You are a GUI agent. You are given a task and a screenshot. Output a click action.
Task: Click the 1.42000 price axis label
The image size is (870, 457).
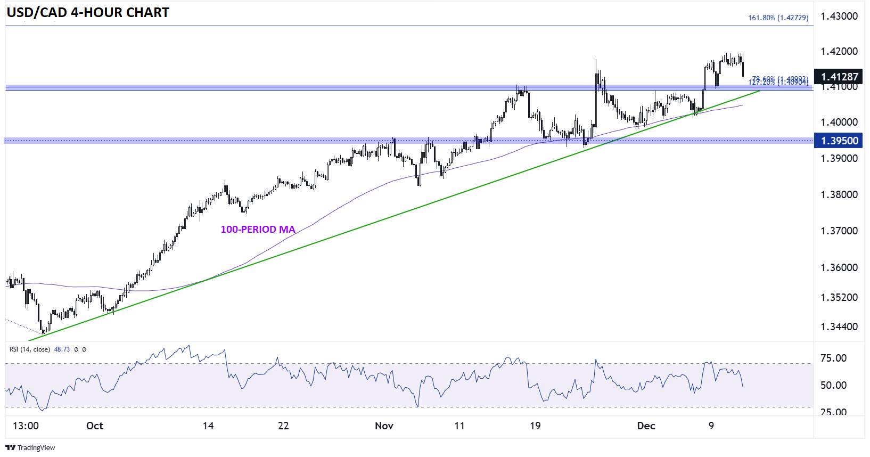click(x=839, y=51)
